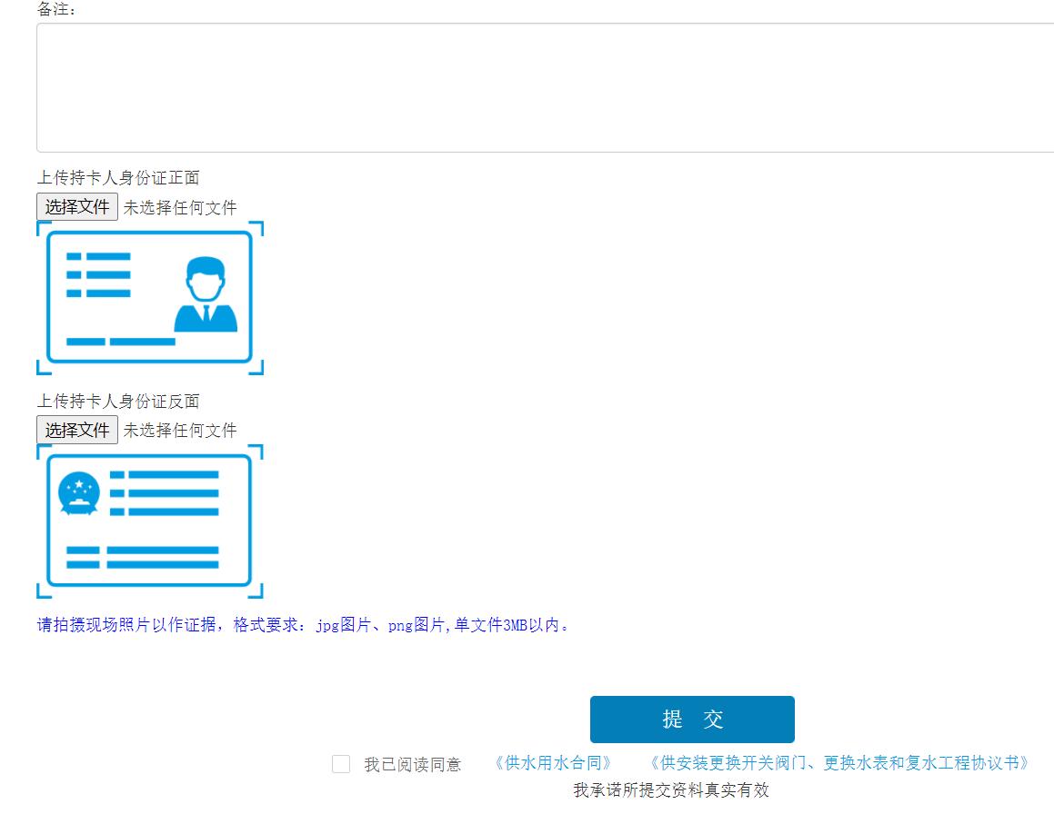Click 选择文件 for ID card front upload
The image size is (1054, 814).
[x=76, y=206]
